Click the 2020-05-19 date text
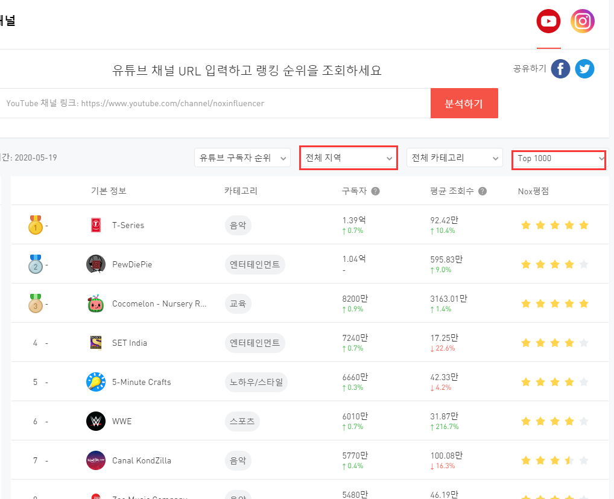Screen dimensions: 614x499 click(x=36, y=157)
